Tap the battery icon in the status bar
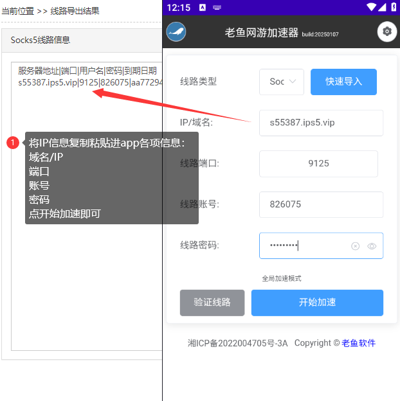The width and height of the screenshot is (400, 401). click(x=394, y=7)
